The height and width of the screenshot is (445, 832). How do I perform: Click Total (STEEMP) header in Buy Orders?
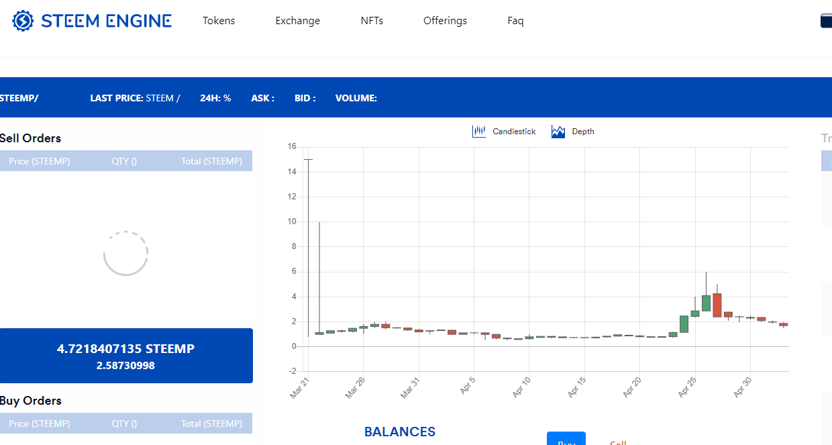click(211, 424)
